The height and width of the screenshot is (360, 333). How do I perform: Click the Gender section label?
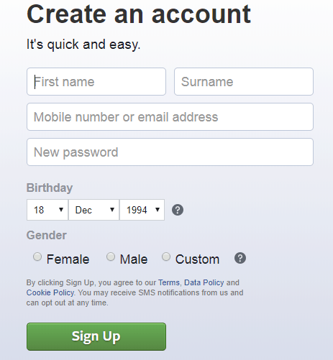[47, 235]
